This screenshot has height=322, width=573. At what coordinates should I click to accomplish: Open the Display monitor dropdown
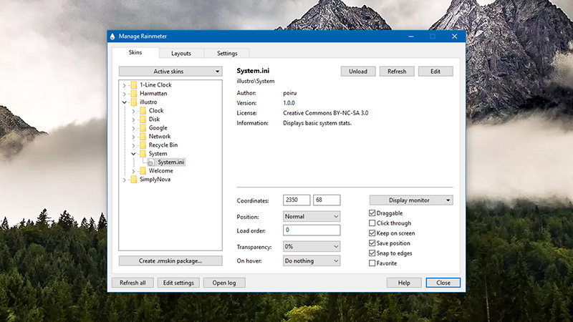411,200
